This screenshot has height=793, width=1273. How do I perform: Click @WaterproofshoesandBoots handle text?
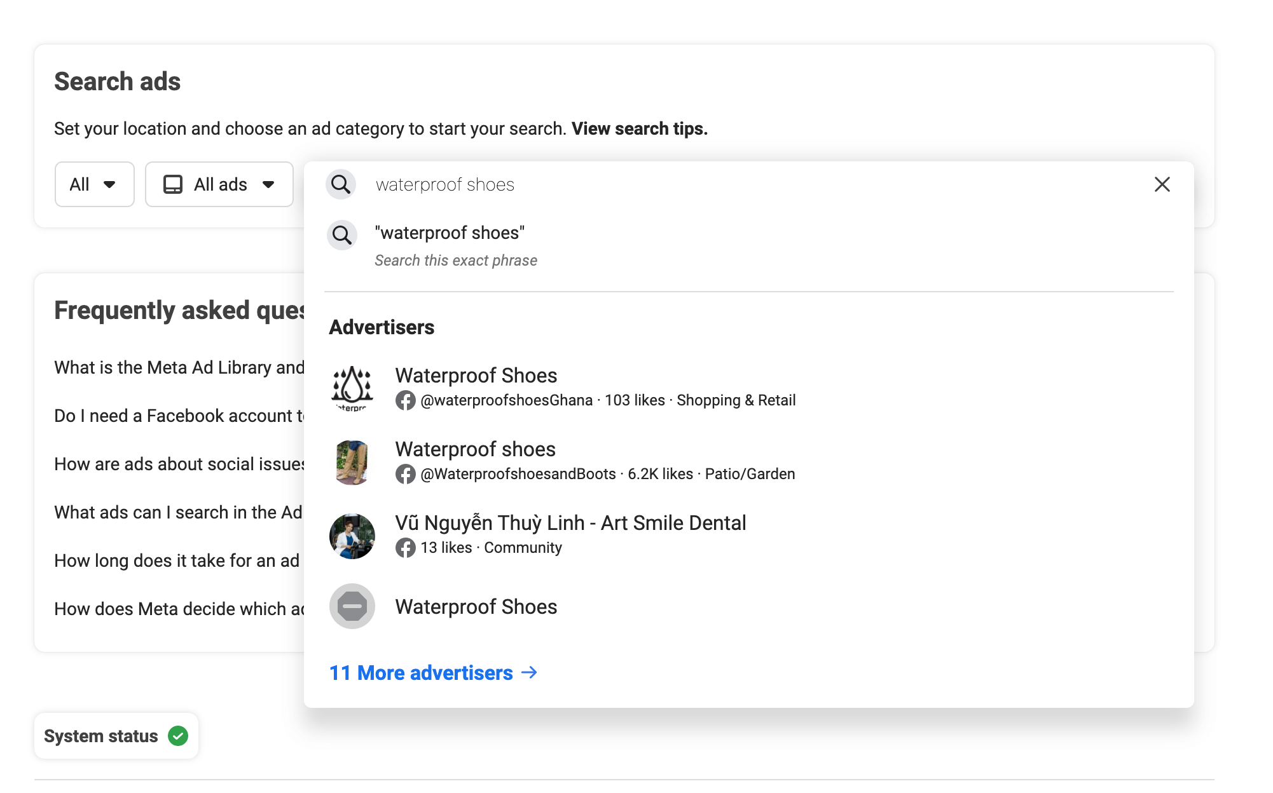point(518,474)
